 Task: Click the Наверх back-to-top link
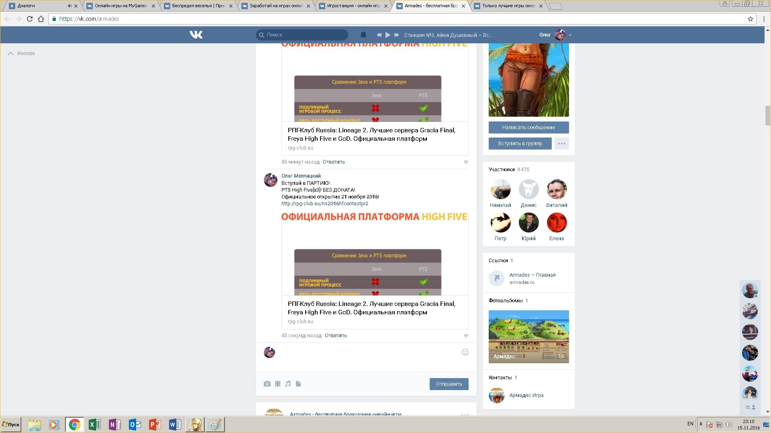tap(22, 53)
